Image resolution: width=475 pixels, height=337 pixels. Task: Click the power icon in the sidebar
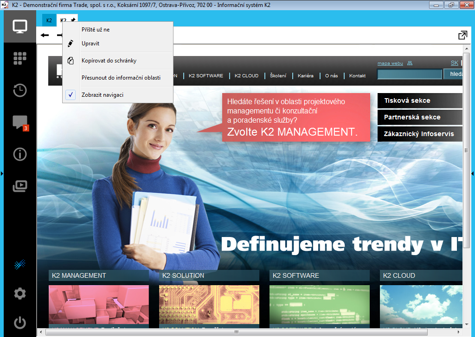(19, 323)
